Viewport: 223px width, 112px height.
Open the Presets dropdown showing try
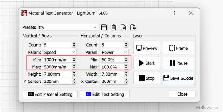click(68, 27)
